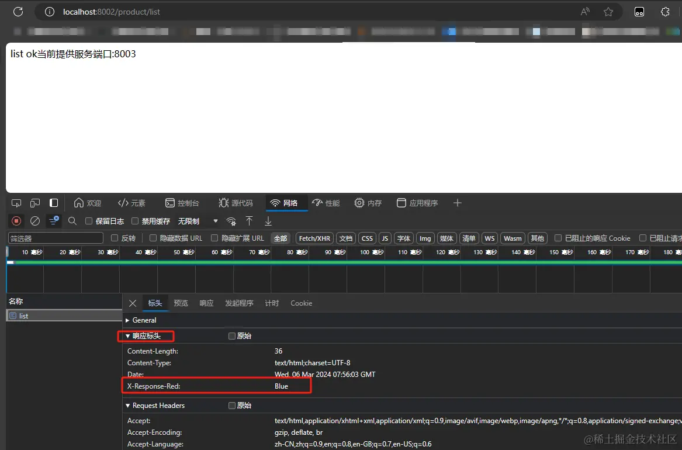The image size is (682, 450).
Task: Switch to the 性能 performance tab
Action: point(326,203)
